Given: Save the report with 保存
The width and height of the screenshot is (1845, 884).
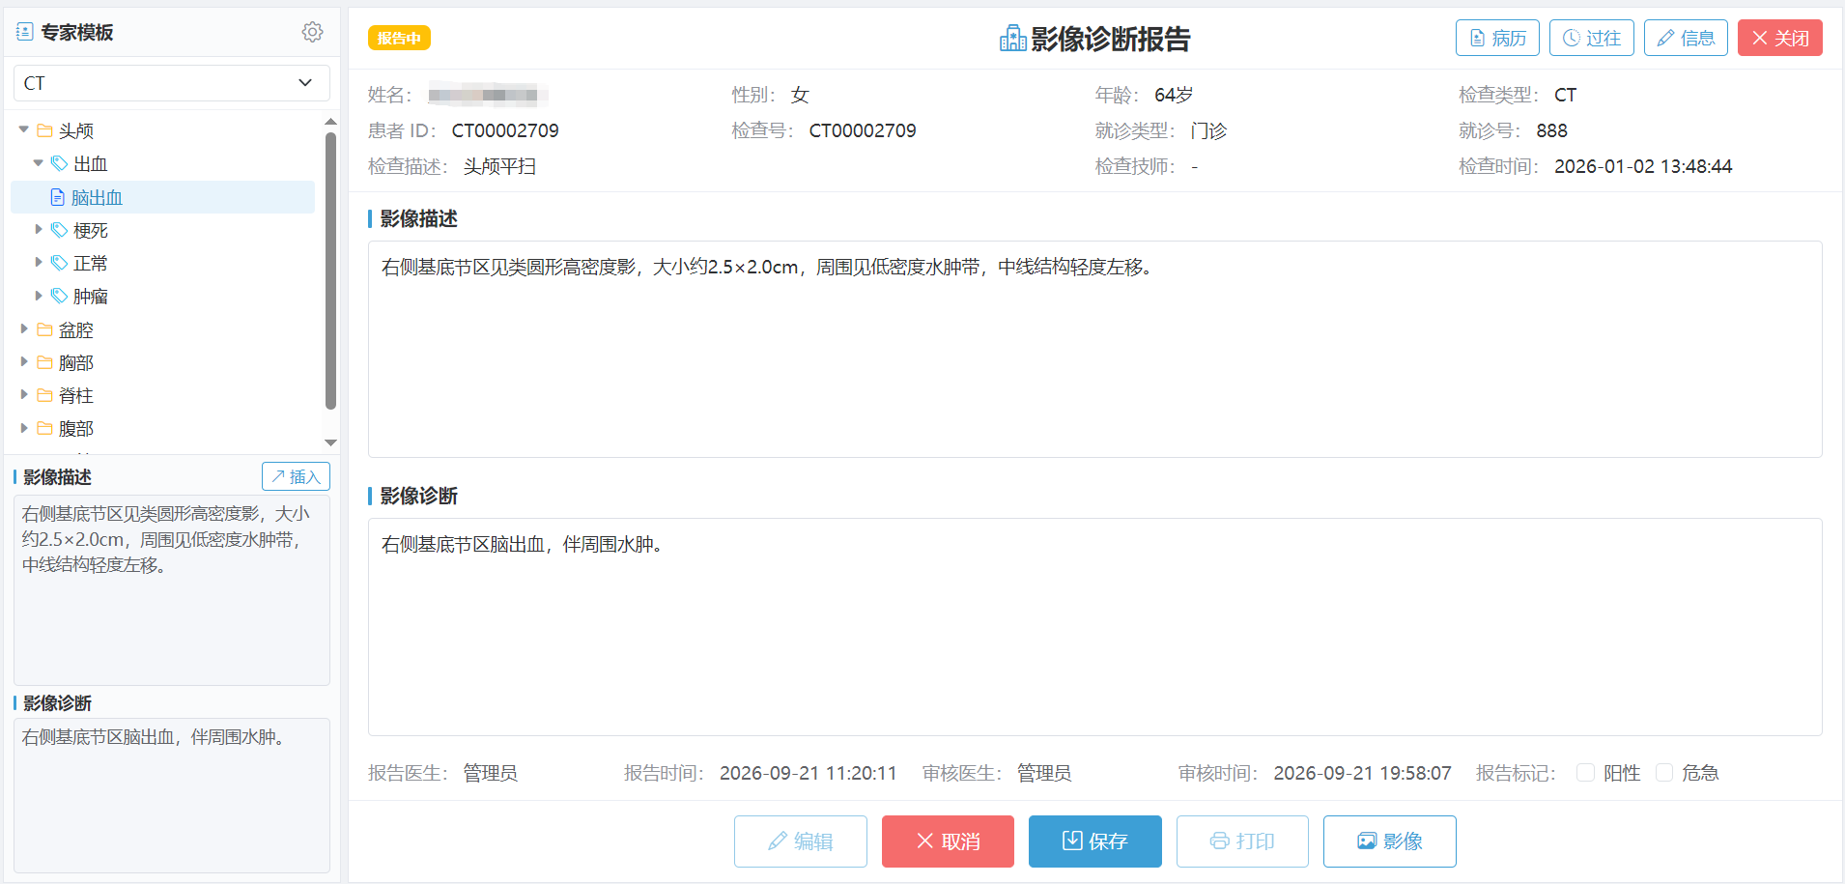Looking at the screenshot, I should pyautogui.click(x=1095, y=841).
